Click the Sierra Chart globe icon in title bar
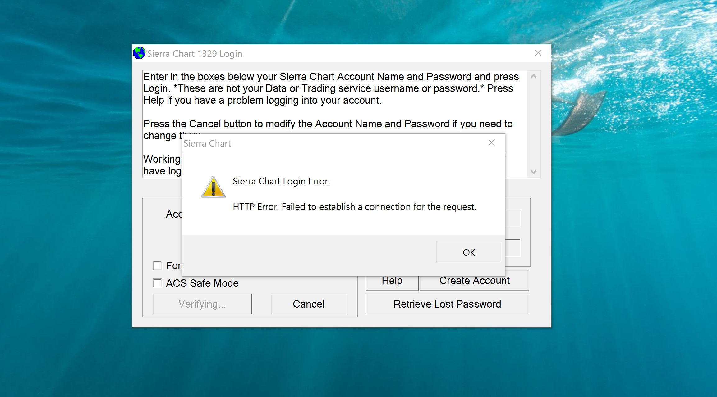 tap(139, 53)
